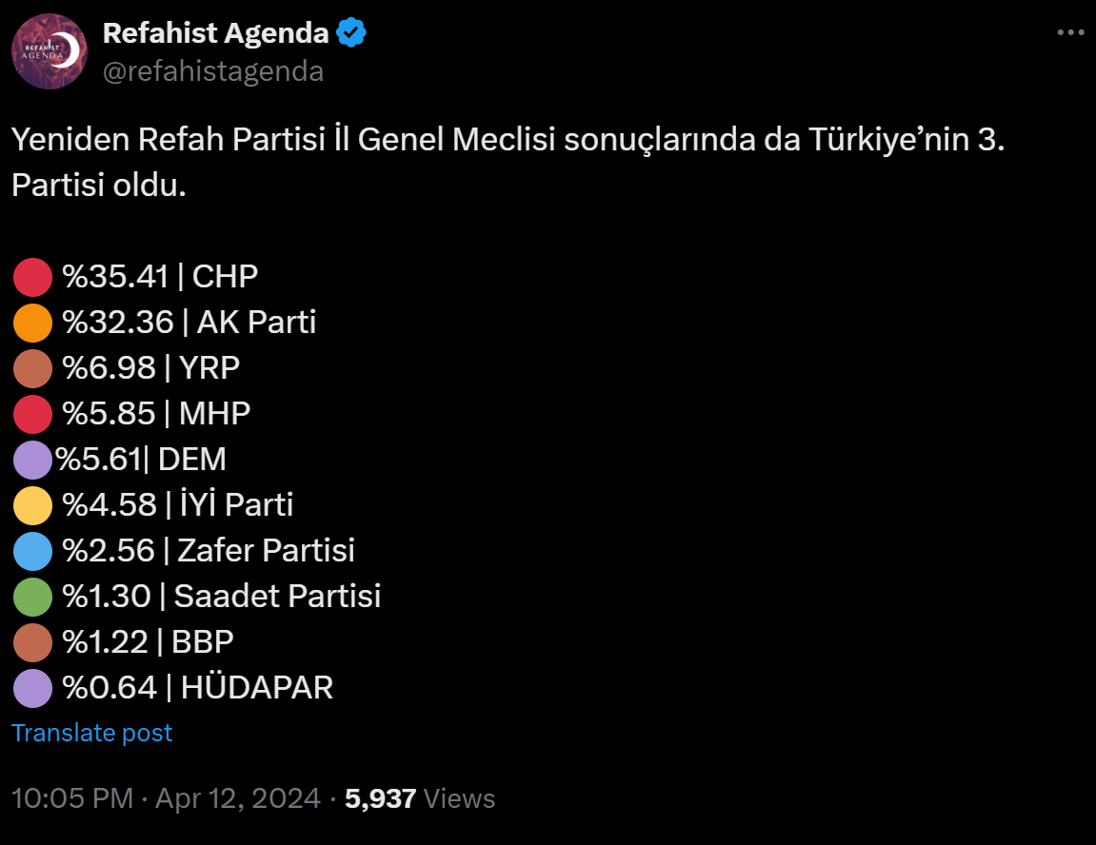The height and width of the screenshot is (845, 1096).
Task: Open the Refahist Agenda display name link
Action: click(x=215, y=33)
